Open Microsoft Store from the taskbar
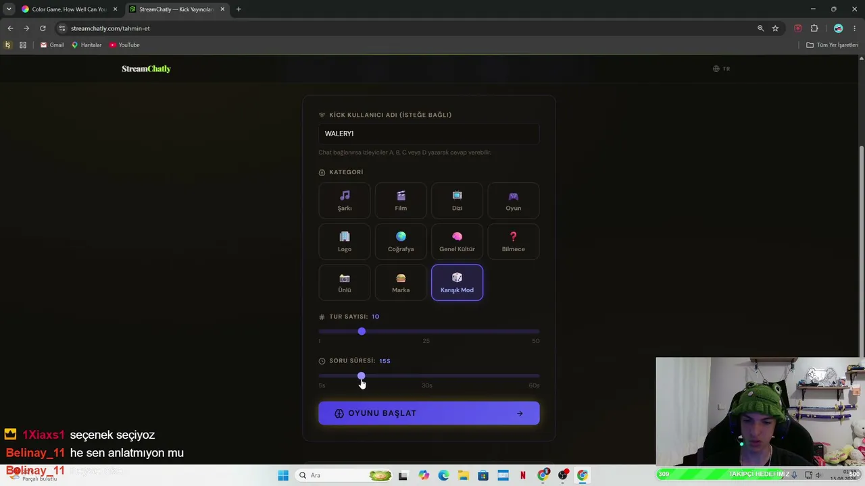Image resolution: width=865 pixels, height=486 pixels. point(483,475)
